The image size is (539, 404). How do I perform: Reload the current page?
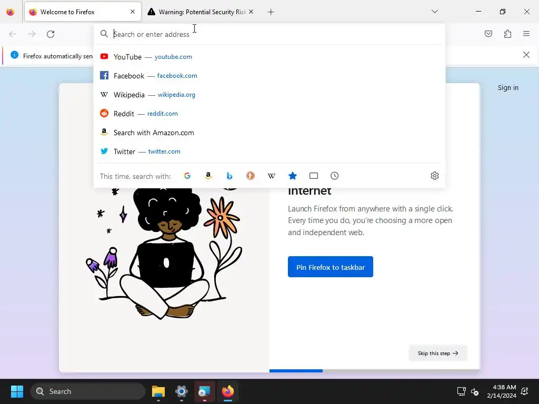click(x=51, y=34)
